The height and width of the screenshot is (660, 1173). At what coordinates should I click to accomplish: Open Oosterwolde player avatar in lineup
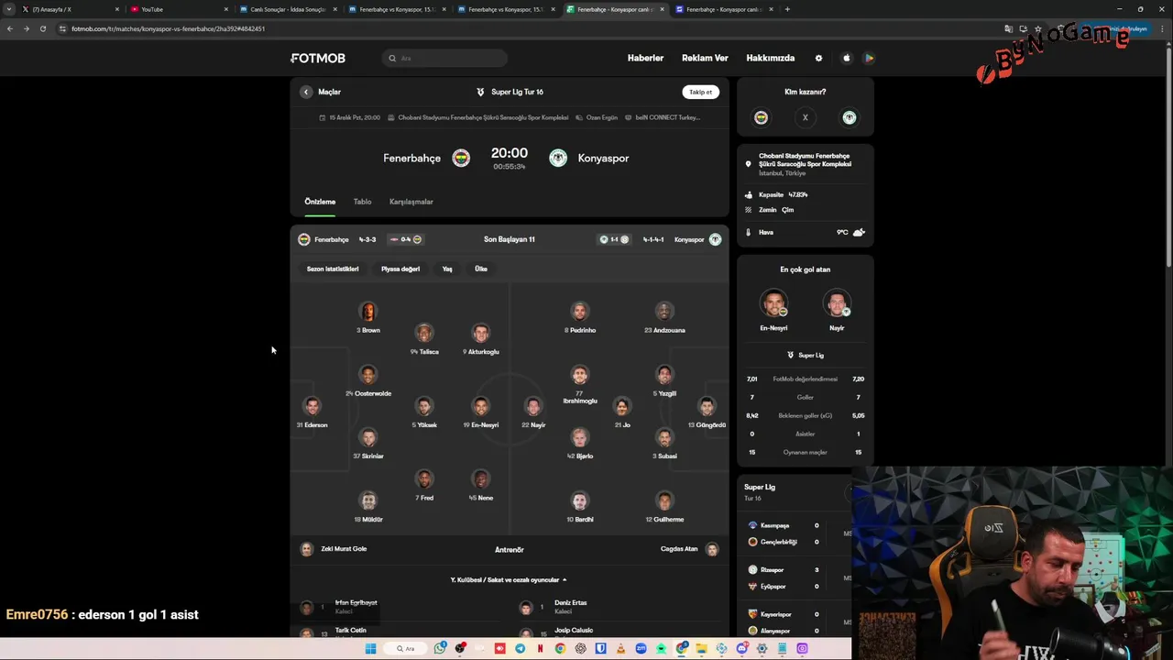coord(367,374)
